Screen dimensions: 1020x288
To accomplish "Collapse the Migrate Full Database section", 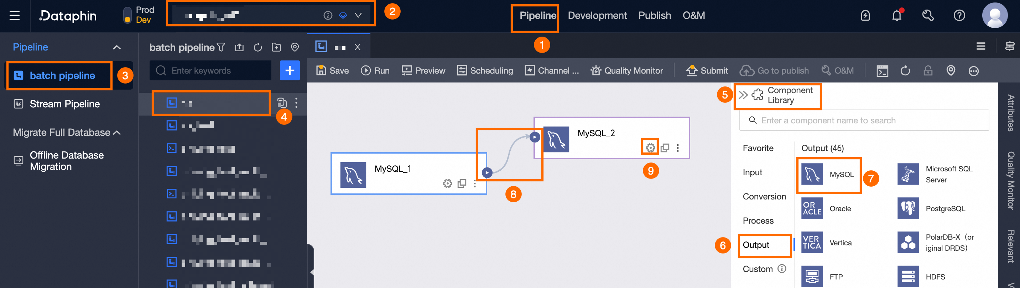I will tap(117, 133).
